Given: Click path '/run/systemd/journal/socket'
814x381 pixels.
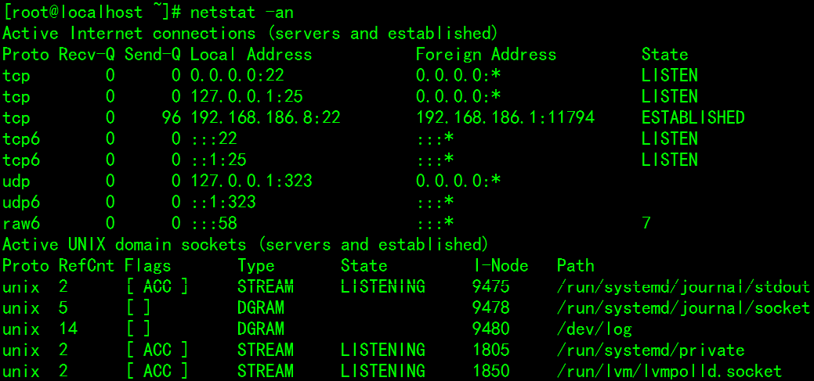Looking at the screenshot, I should point(684,308).
